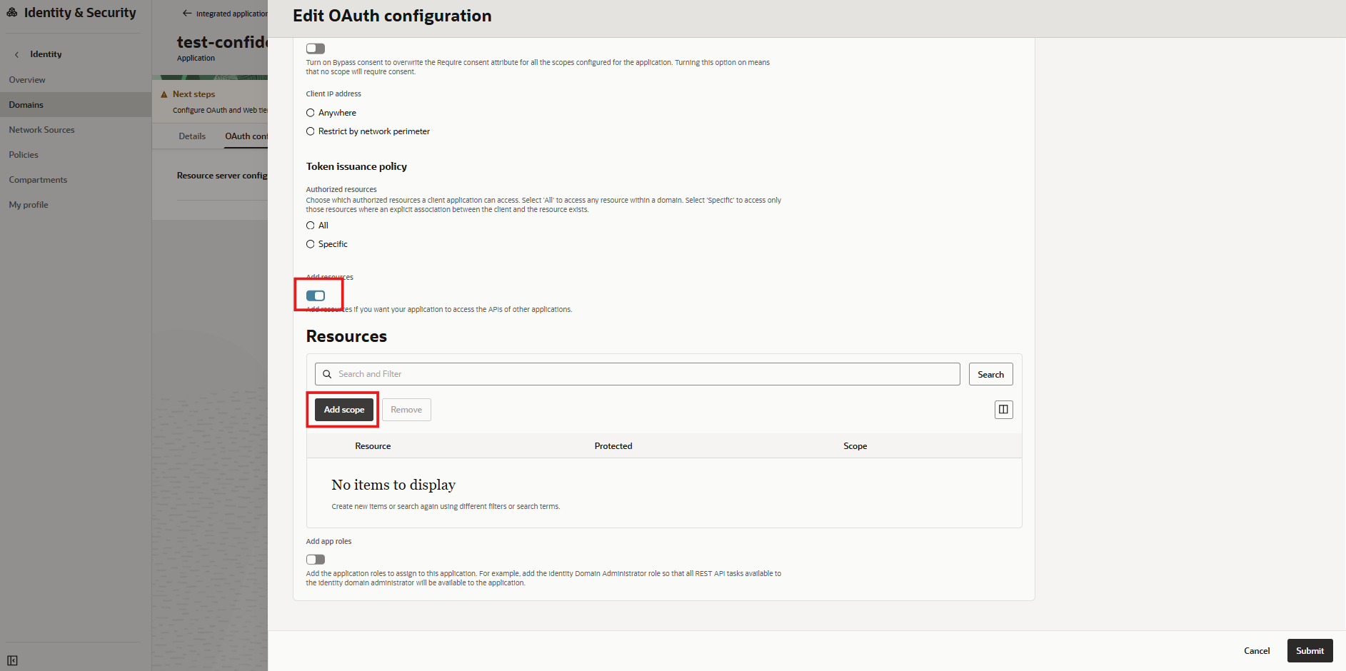The image size is (1346, 671).
Task: Click the back arrow to Integrated applications
Action: click(187, 13)
